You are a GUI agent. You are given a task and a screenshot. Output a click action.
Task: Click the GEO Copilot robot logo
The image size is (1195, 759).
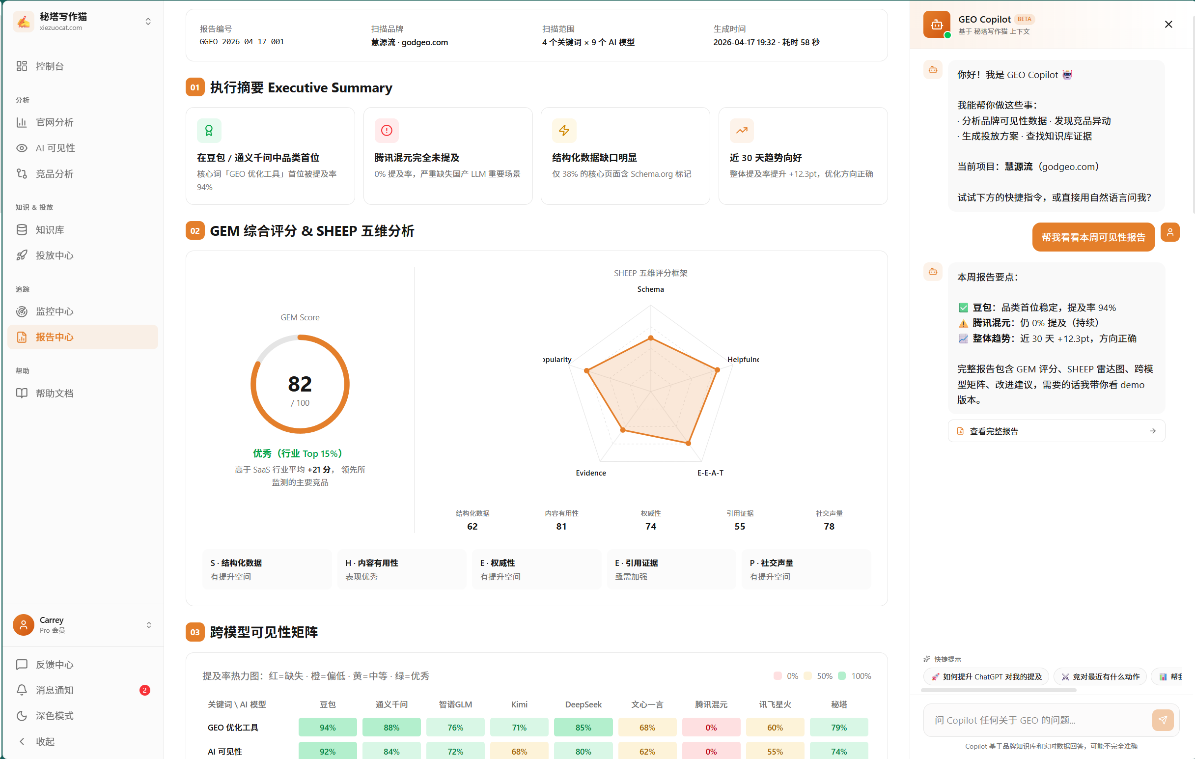[937, 25]
